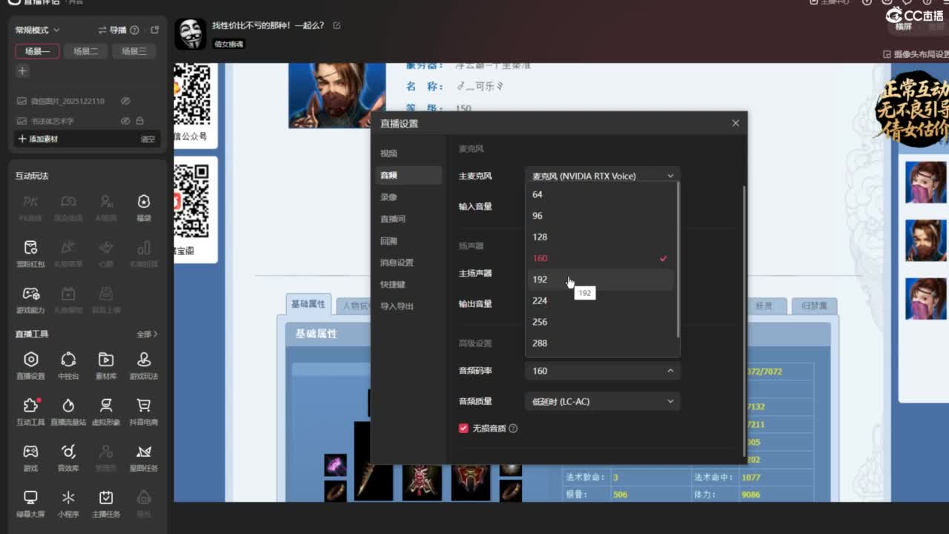This screenshot has height=534, width=949.
Task: Toggle the lock on 书法体艺术字 source
Action: 139,121
